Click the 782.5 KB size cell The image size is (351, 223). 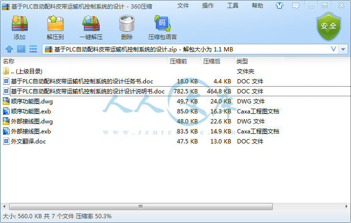pos(186,91)
